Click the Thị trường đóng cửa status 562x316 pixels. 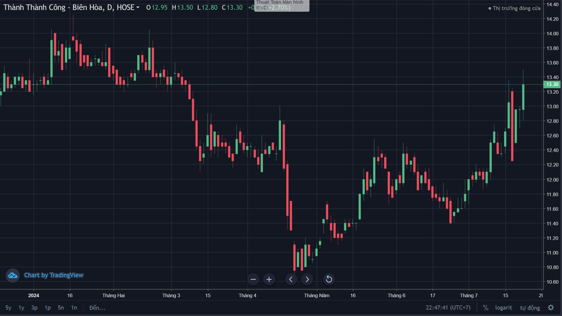point(514,8)
